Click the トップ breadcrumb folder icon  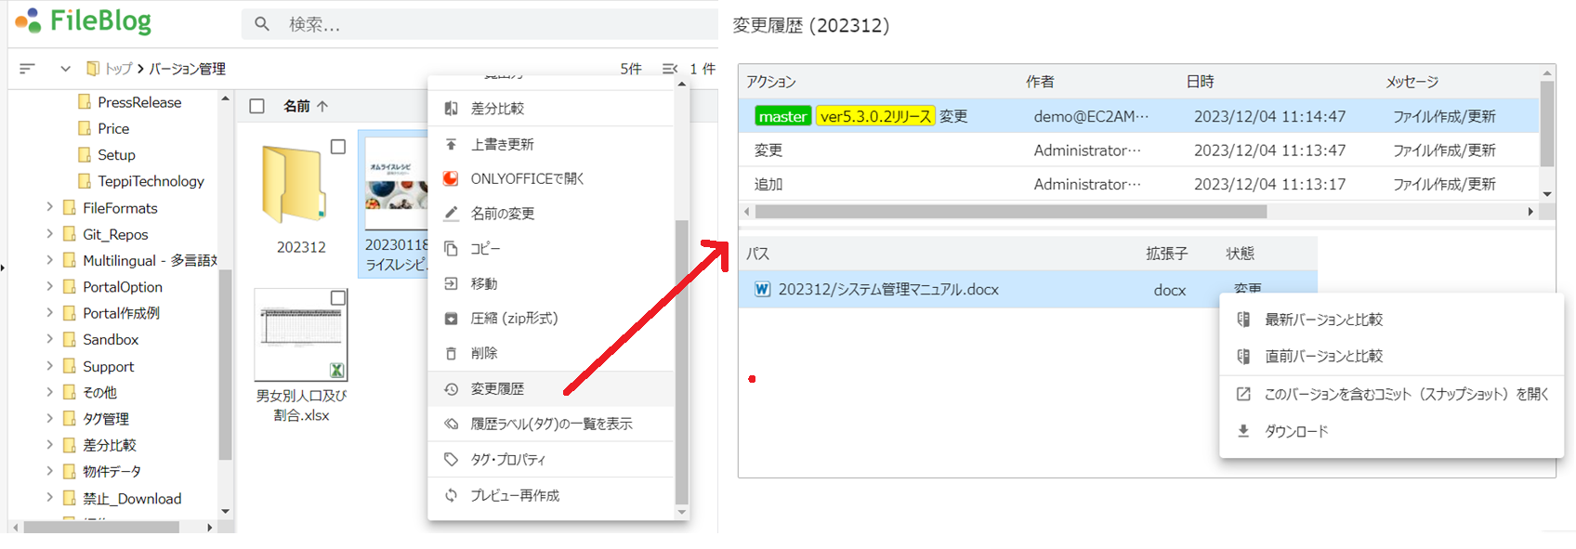[x=93, y=69]
